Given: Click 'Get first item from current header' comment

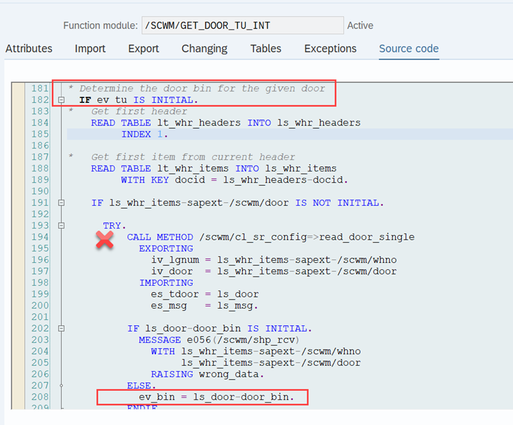Looking at the screenshot, I should 193,157.
